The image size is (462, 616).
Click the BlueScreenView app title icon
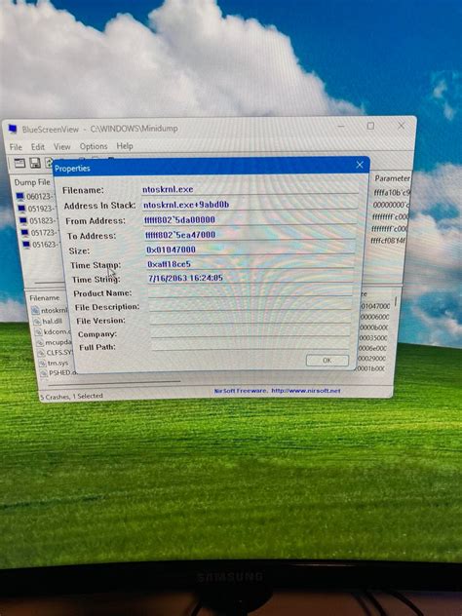13,129
